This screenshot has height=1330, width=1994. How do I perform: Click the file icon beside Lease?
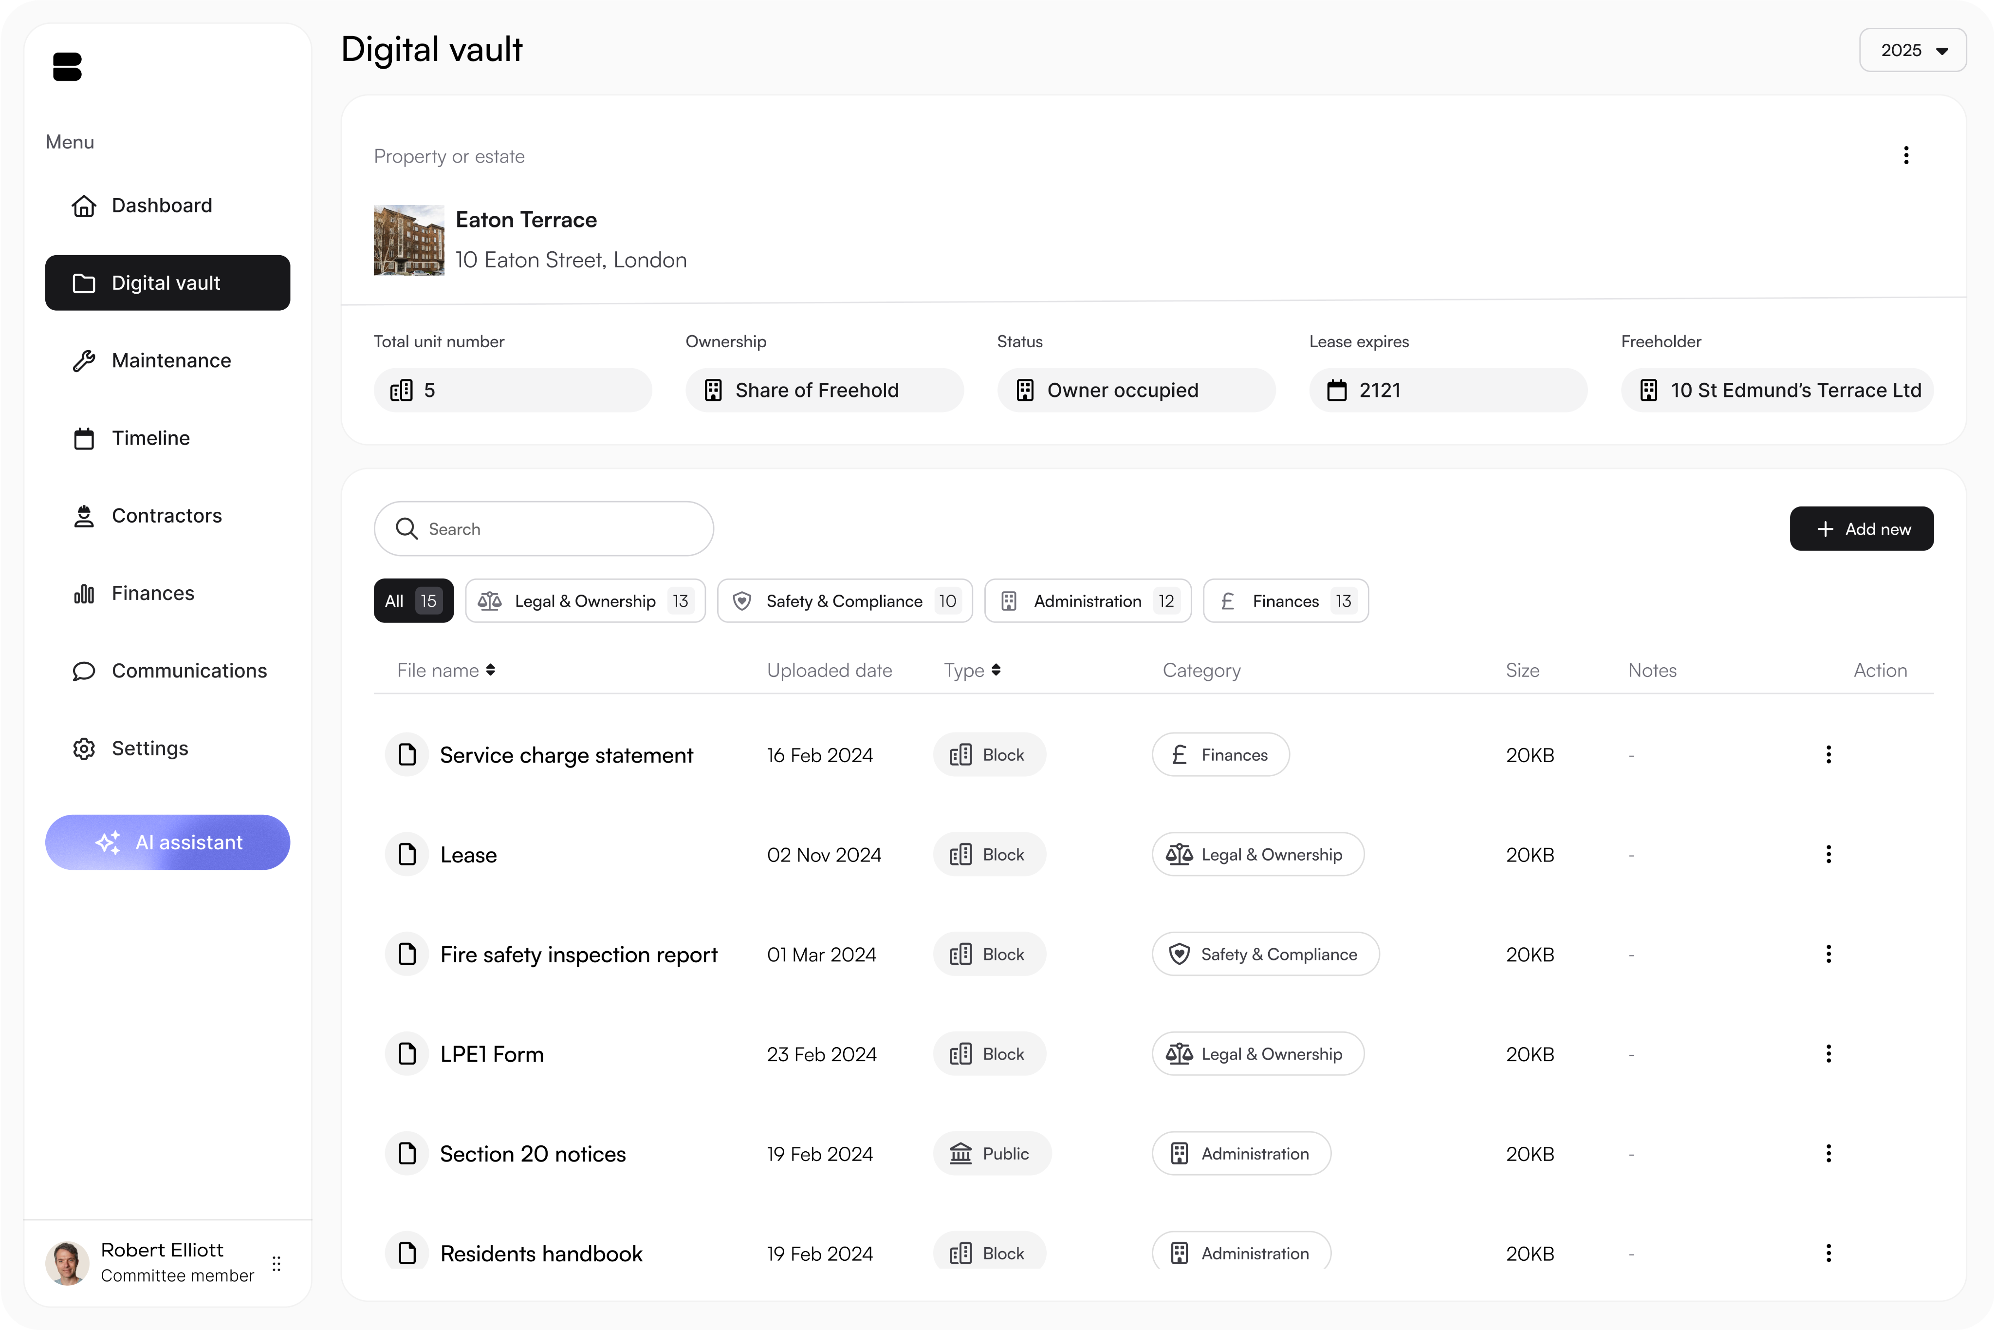tap(407, 854)
